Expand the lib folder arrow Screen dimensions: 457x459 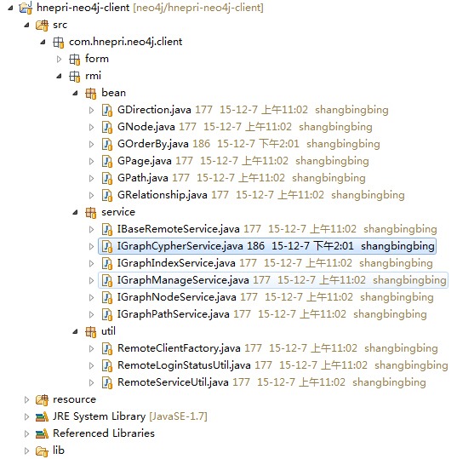(x=26, y=451)
